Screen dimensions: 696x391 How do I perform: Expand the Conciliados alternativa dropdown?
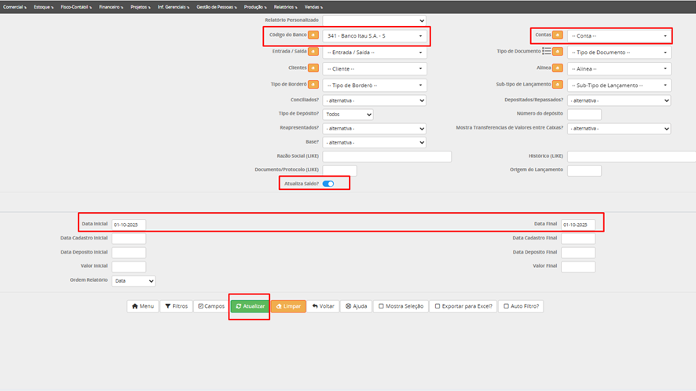point(374,100)
